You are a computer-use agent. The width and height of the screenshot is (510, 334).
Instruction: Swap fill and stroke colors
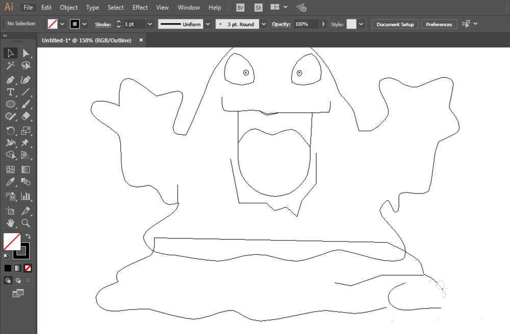click(29, 236)
